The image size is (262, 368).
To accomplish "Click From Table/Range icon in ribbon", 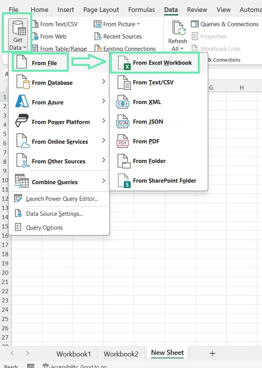I will 35,48.
